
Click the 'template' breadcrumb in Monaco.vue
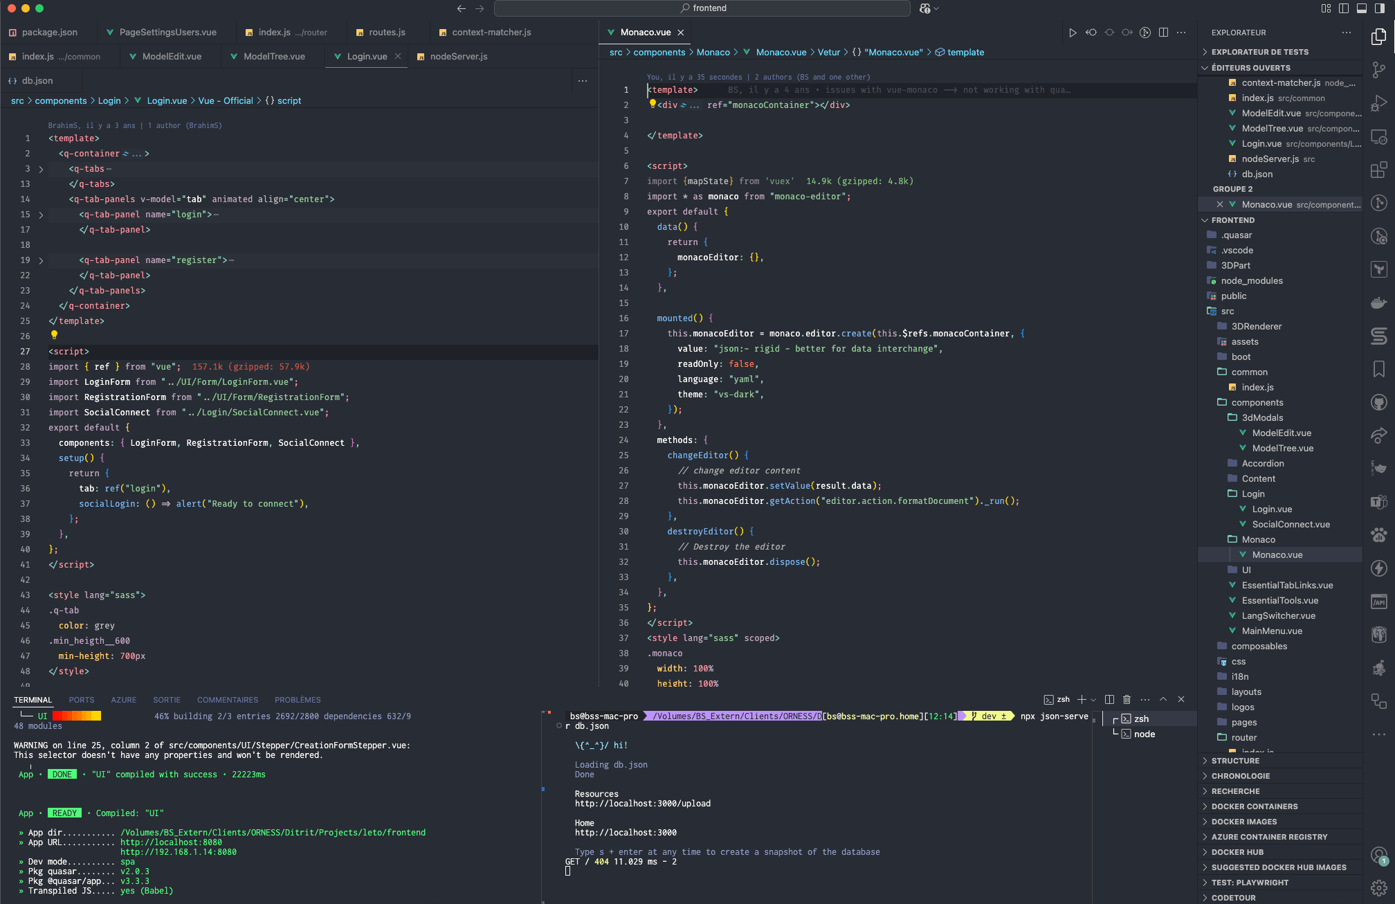click(965, 53)
